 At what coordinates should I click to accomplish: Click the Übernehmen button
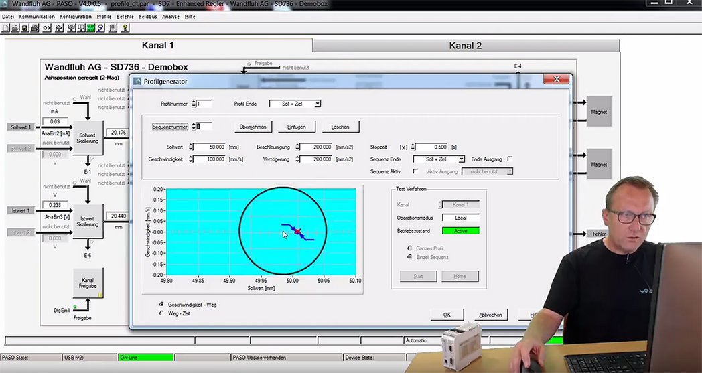[x=253, y=127]
